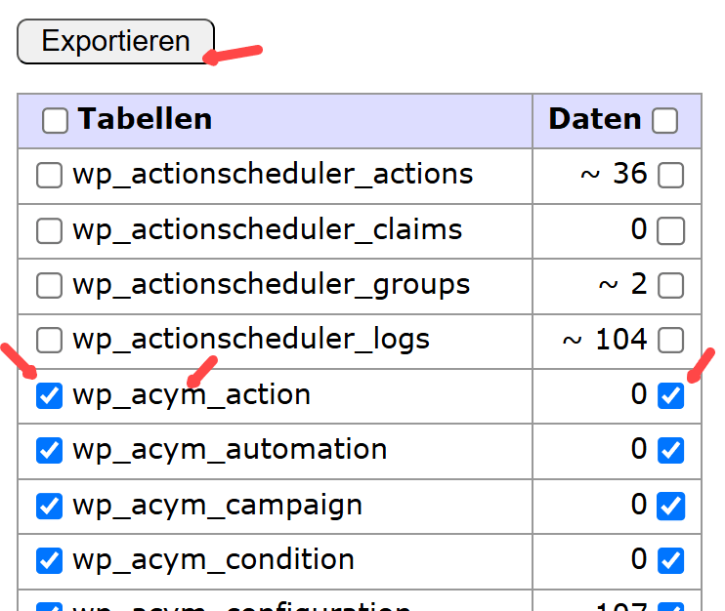
Task: Toggle the select-all Daten header checkbox
Action: 664,121
